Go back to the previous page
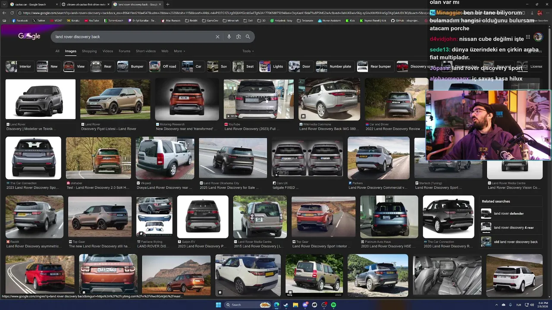552x310 pixels. [4, 13]
